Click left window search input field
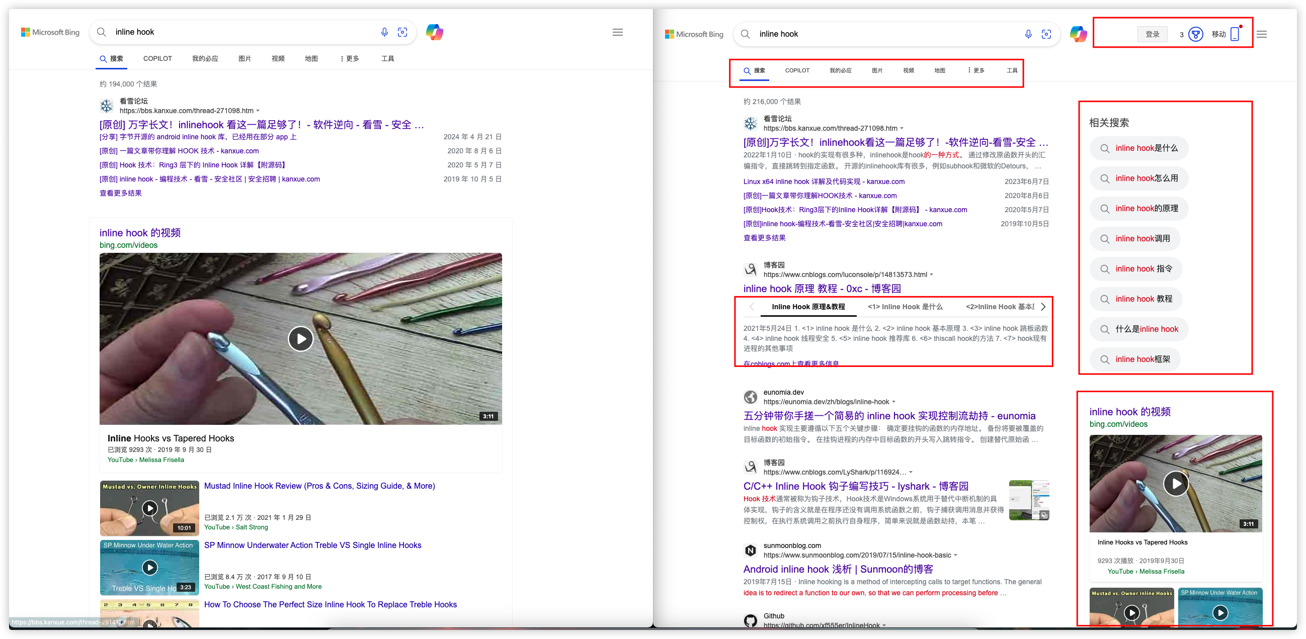Screen dimensions: 1306x639 coord(243,32)
